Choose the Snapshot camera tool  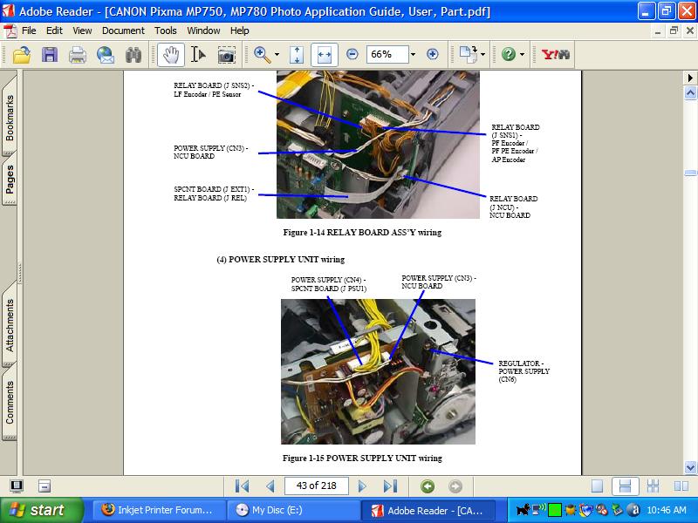pos(227,55)
